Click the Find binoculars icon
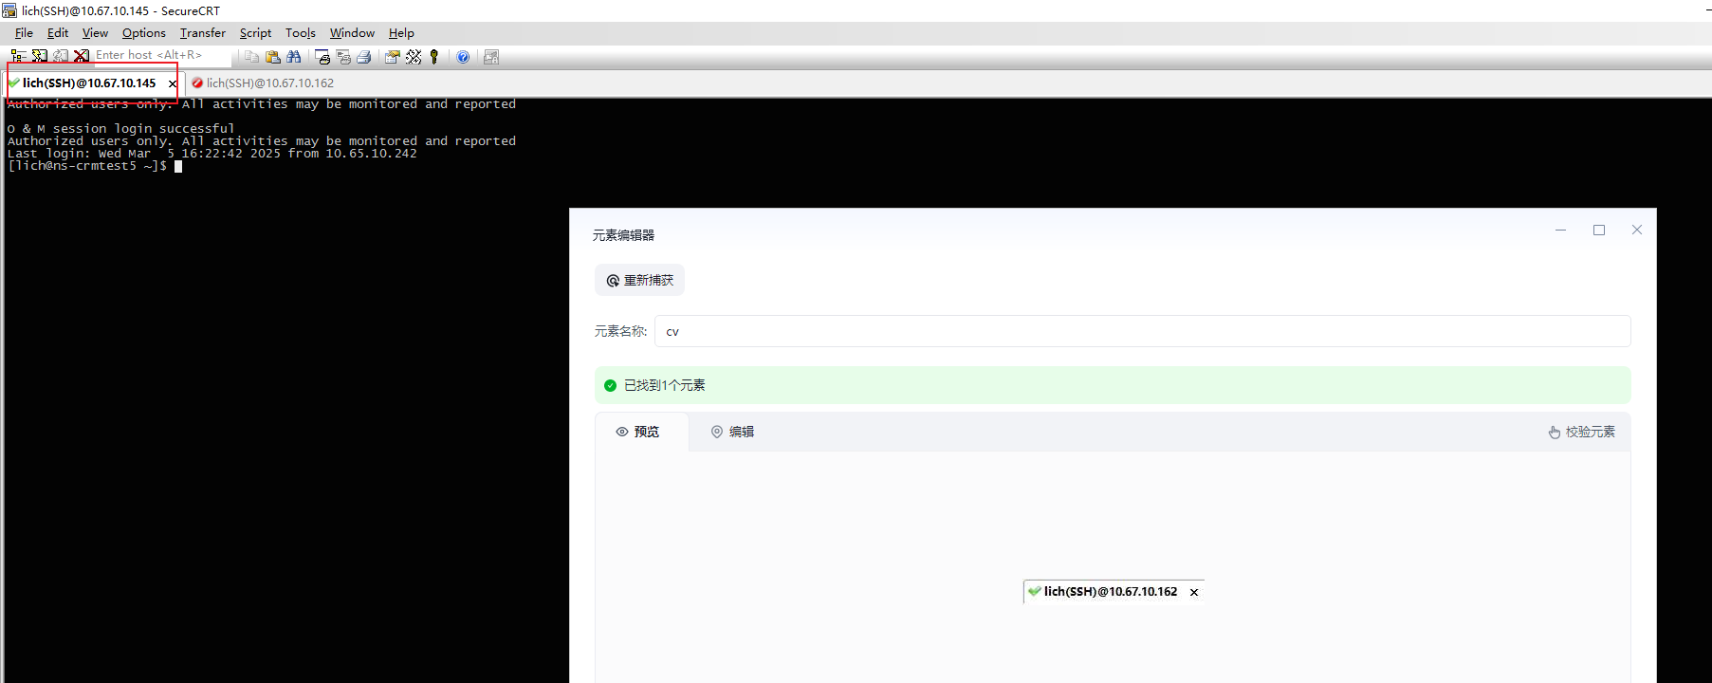Screen dimensions: 1712x683 tap(294, 57)
